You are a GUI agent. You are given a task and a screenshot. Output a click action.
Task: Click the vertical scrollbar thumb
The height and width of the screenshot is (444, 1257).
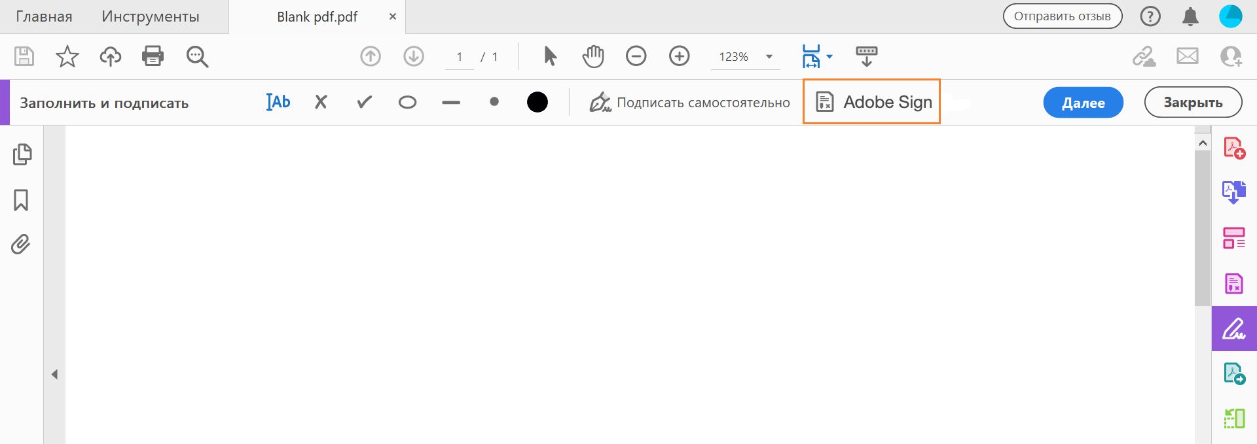1203,229
